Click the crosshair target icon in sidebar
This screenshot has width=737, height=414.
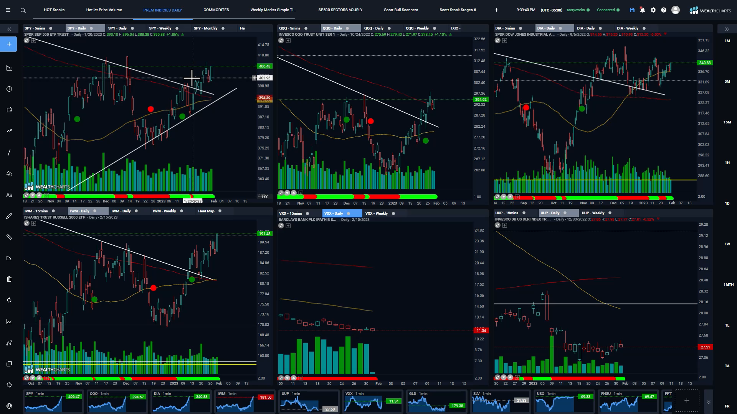(x=9, y=385)
